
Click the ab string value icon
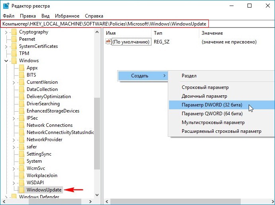[108, 41]
